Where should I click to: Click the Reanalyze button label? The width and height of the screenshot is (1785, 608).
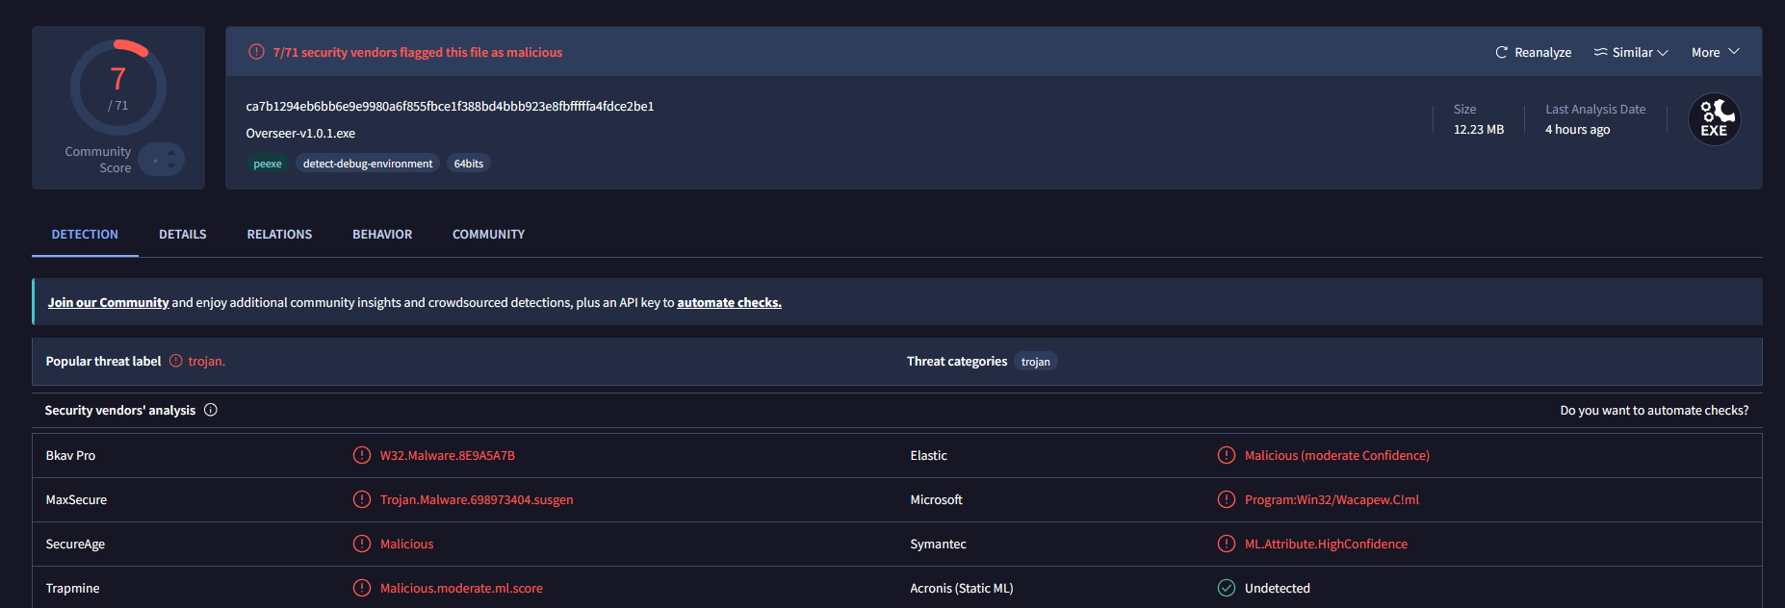point(1543,52)
